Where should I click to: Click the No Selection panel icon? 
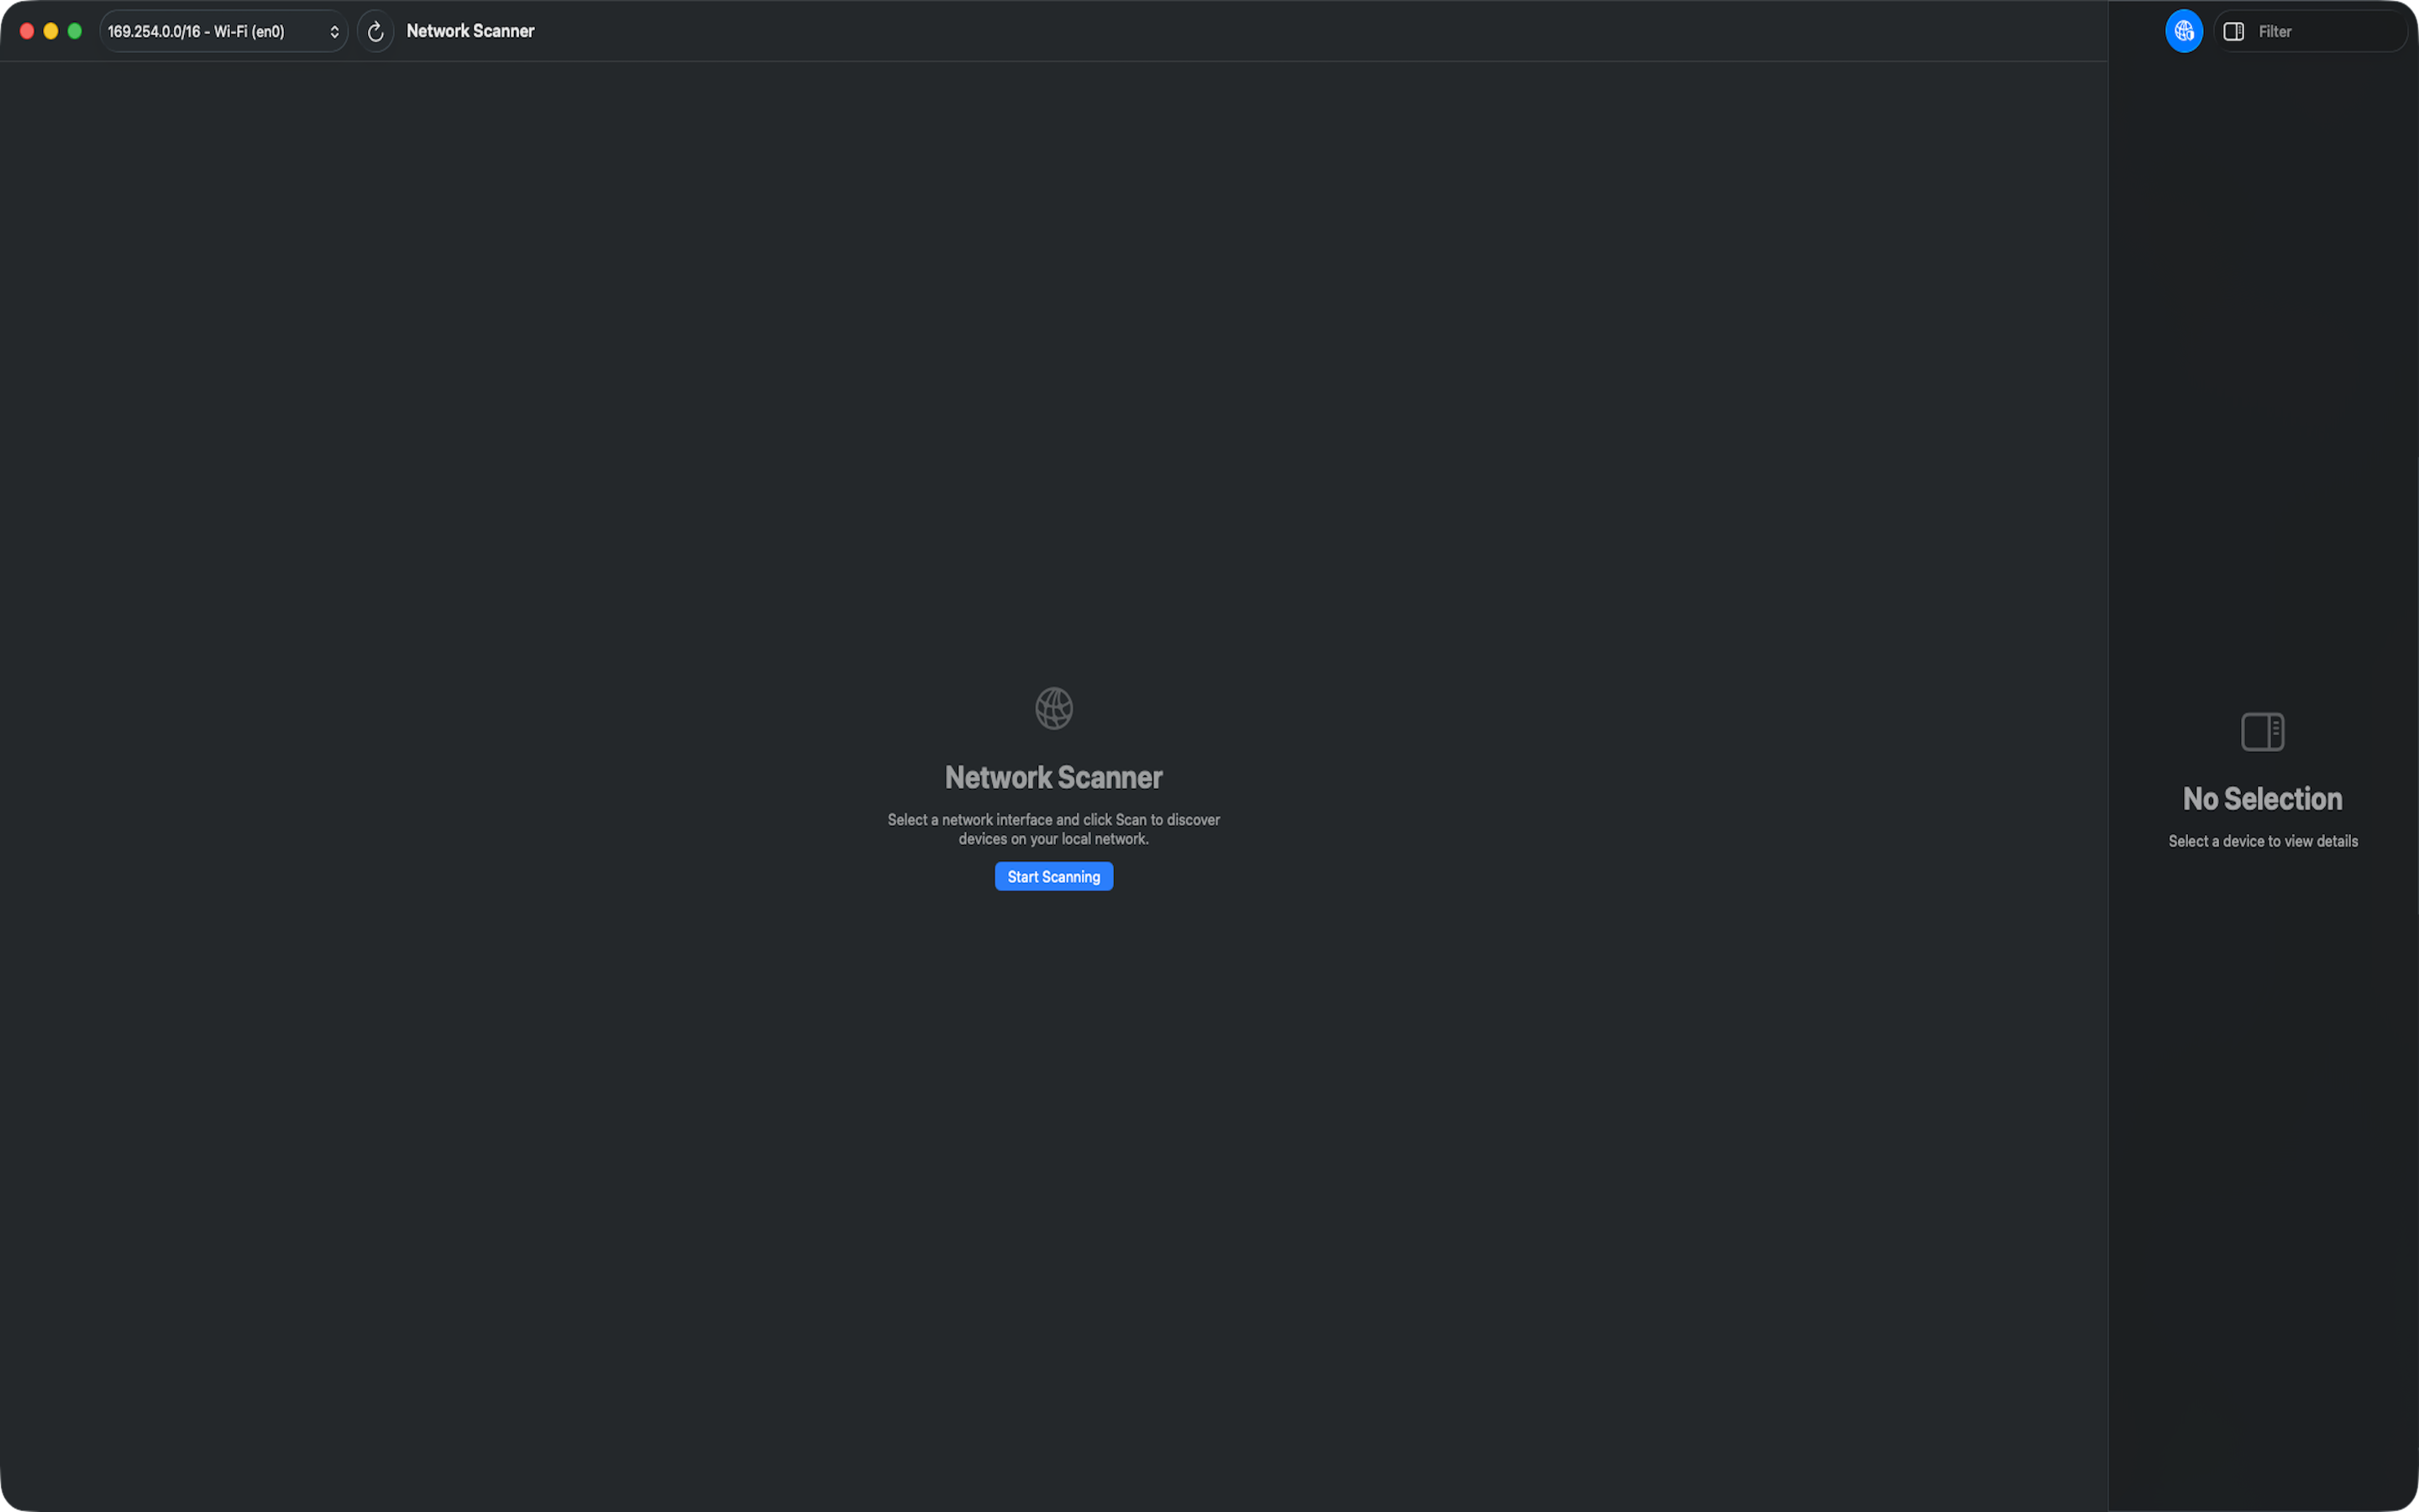click(2262, 732)
